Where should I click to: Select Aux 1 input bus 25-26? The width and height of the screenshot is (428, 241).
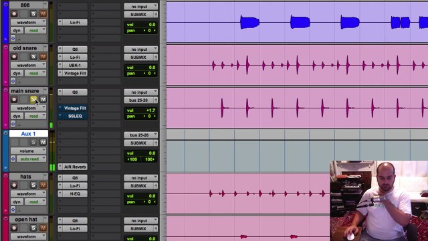coord(141,135)
